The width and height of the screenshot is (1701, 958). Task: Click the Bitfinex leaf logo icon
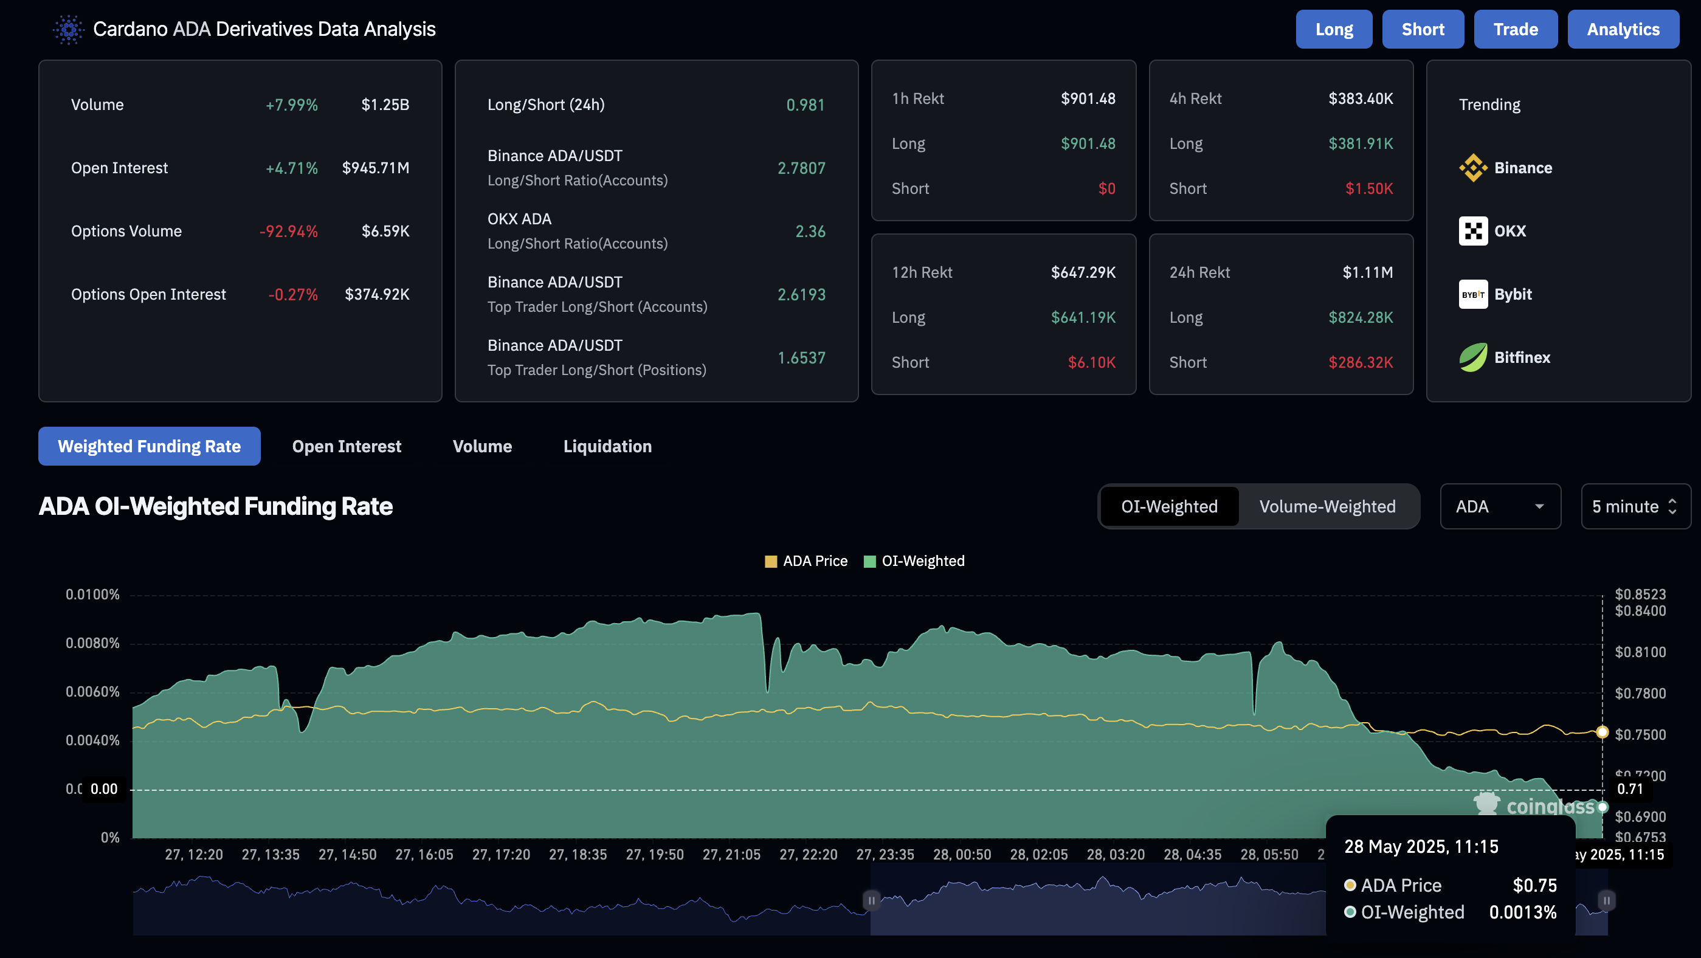pyautogui.click(x=1472, y=357)
